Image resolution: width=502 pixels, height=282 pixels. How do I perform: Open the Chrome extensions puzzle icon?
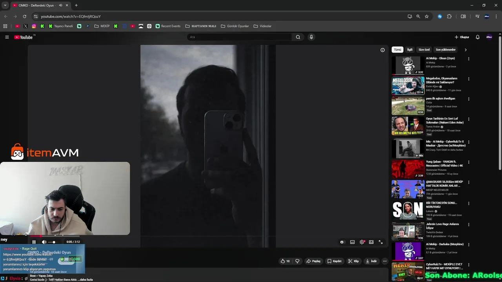tap(449, 16)
